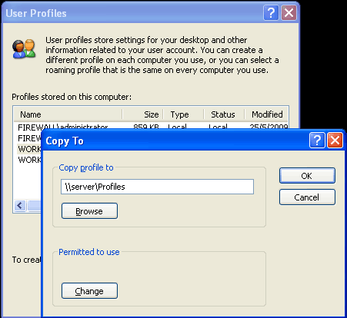Click the Modified column header

[x=266, y=114]
